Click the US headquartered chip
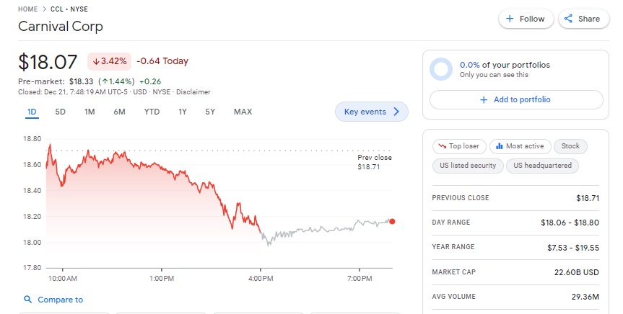Screen dimensions: 623x314 point(542,166)
